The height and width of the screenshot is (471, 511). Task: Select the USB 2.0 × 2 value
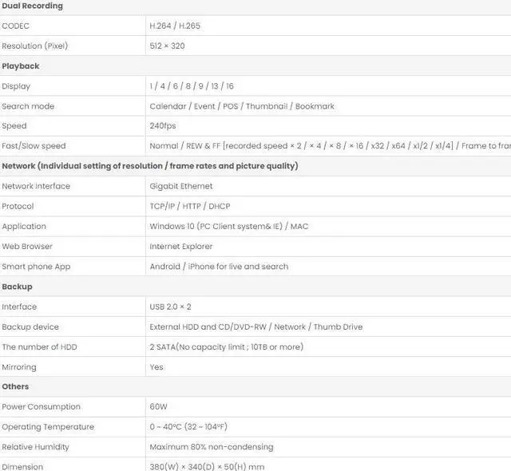coord(170,307)
